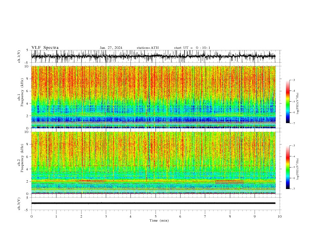The height and width of the screenshot is (243, 315).
Task: Click the 'Time (min)' axis label
Action: click(159, 220)
